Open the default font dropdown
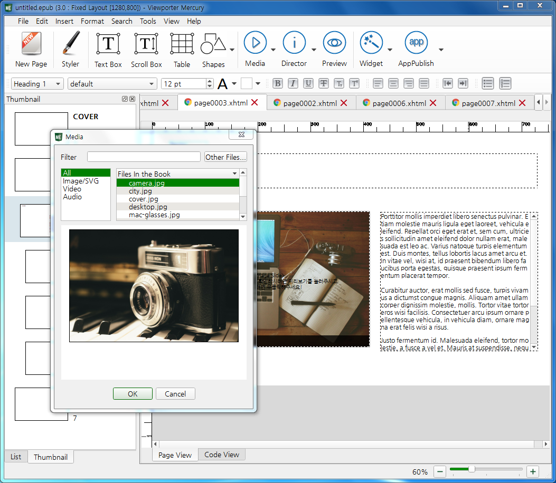The height and width of the screenshot is (483, 556). (x=112, y=84)
